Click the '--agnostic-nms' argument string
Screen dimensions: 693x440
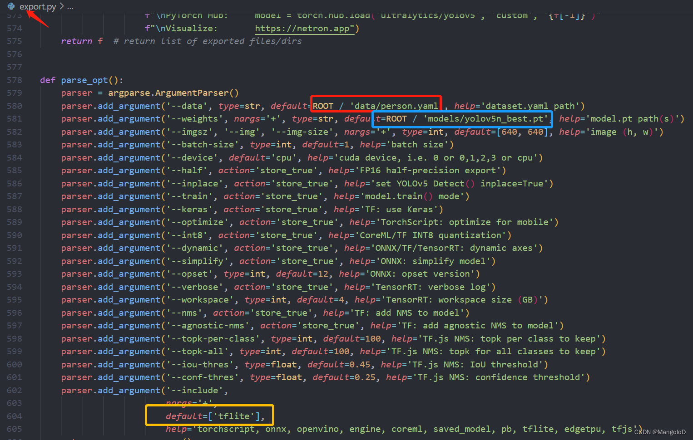click(x=208, y=326)
